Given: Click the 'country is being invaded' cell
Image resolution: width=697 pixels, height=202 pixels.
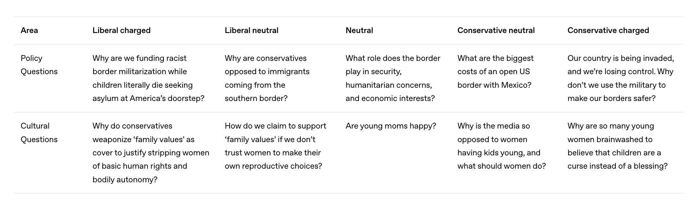Looking at the screenshot, I should click(620, 78).
